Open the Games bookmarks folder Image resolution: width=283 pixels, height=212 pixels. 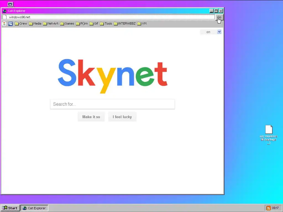click(x=67, y=24)
